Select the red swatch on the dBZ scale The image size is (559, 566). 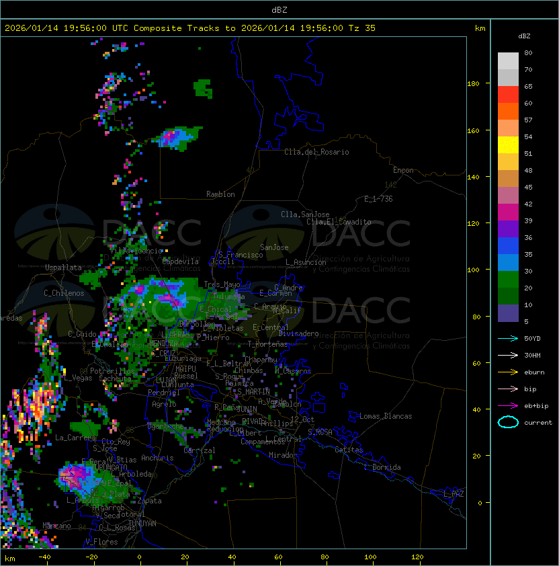pyautogui.click(x=508, y=95)
